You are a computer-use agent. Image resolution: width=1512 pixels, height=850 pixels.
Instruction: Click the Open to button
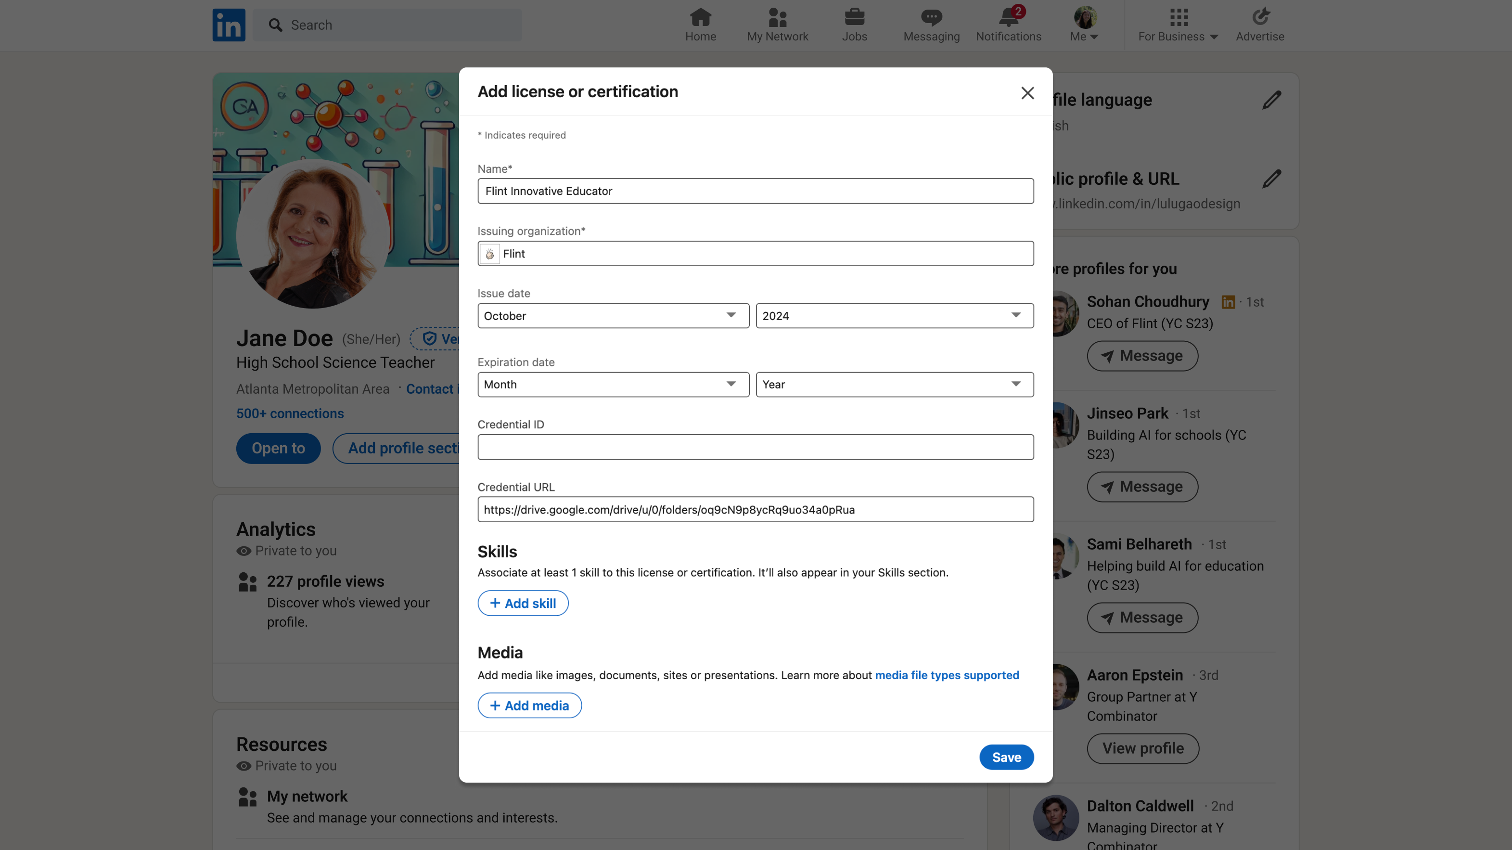tap(278, 449)
